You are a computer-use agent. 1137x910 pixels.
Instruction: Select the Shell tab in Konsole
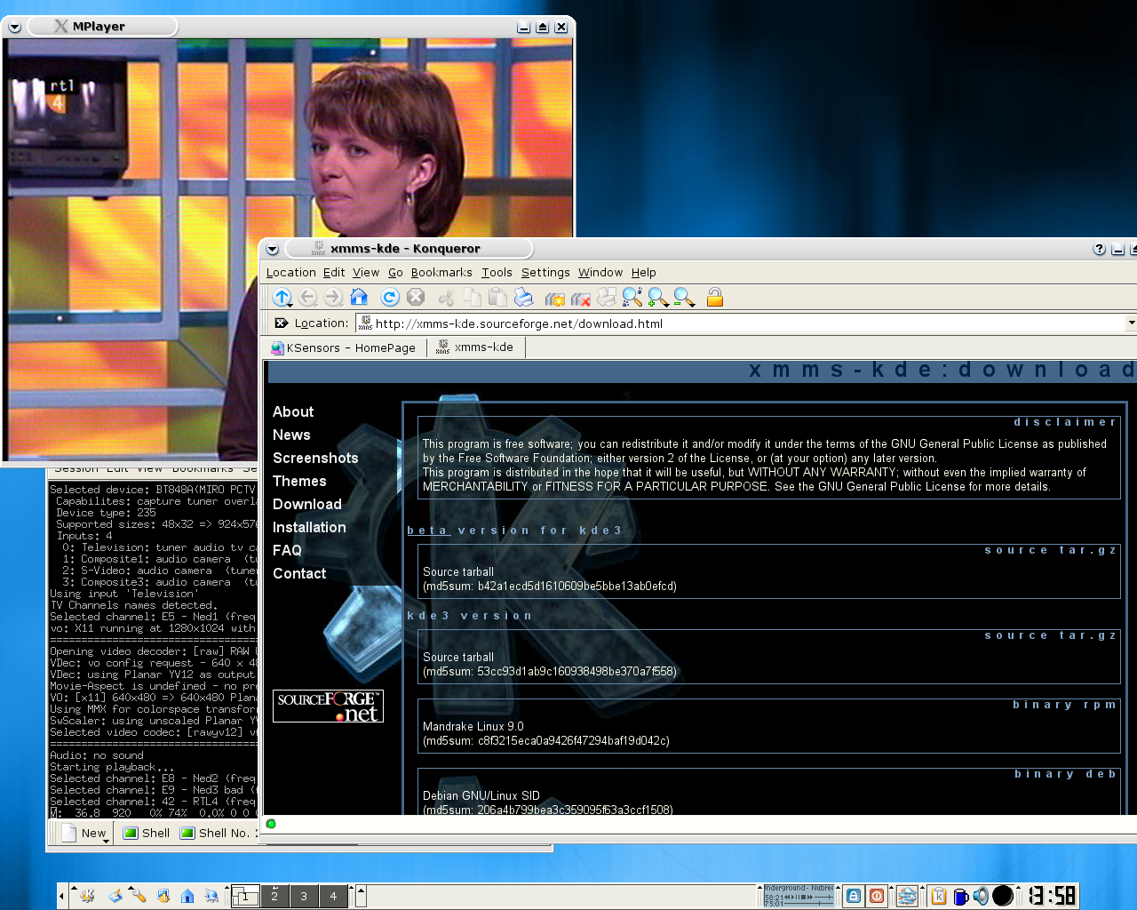pyautogui.click(x=147, y=833)
